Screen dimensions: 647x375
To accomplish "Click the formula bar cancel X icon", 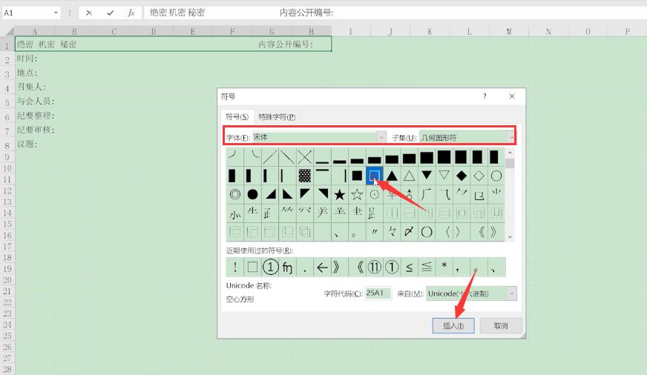I will coord(89,13).
